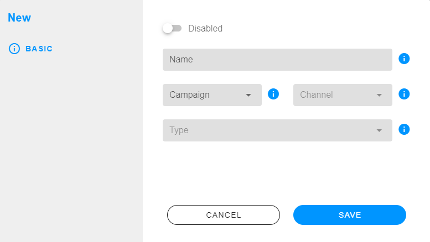Open the Type selection dropdown
This screenshot has height=242, width=430.
pos(277,130)
